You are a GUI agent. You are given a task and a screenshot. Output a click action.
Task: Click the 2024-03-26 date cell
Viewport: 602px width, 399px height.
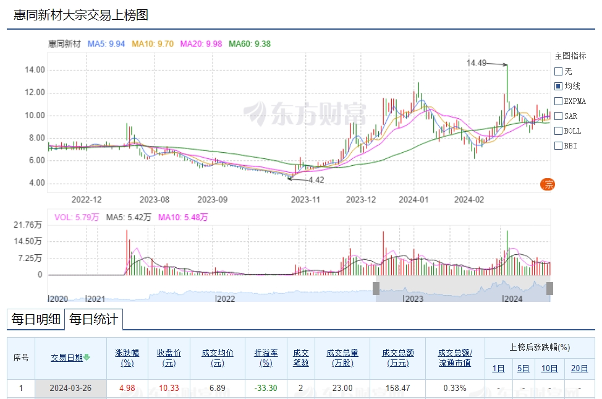point(70,388)
